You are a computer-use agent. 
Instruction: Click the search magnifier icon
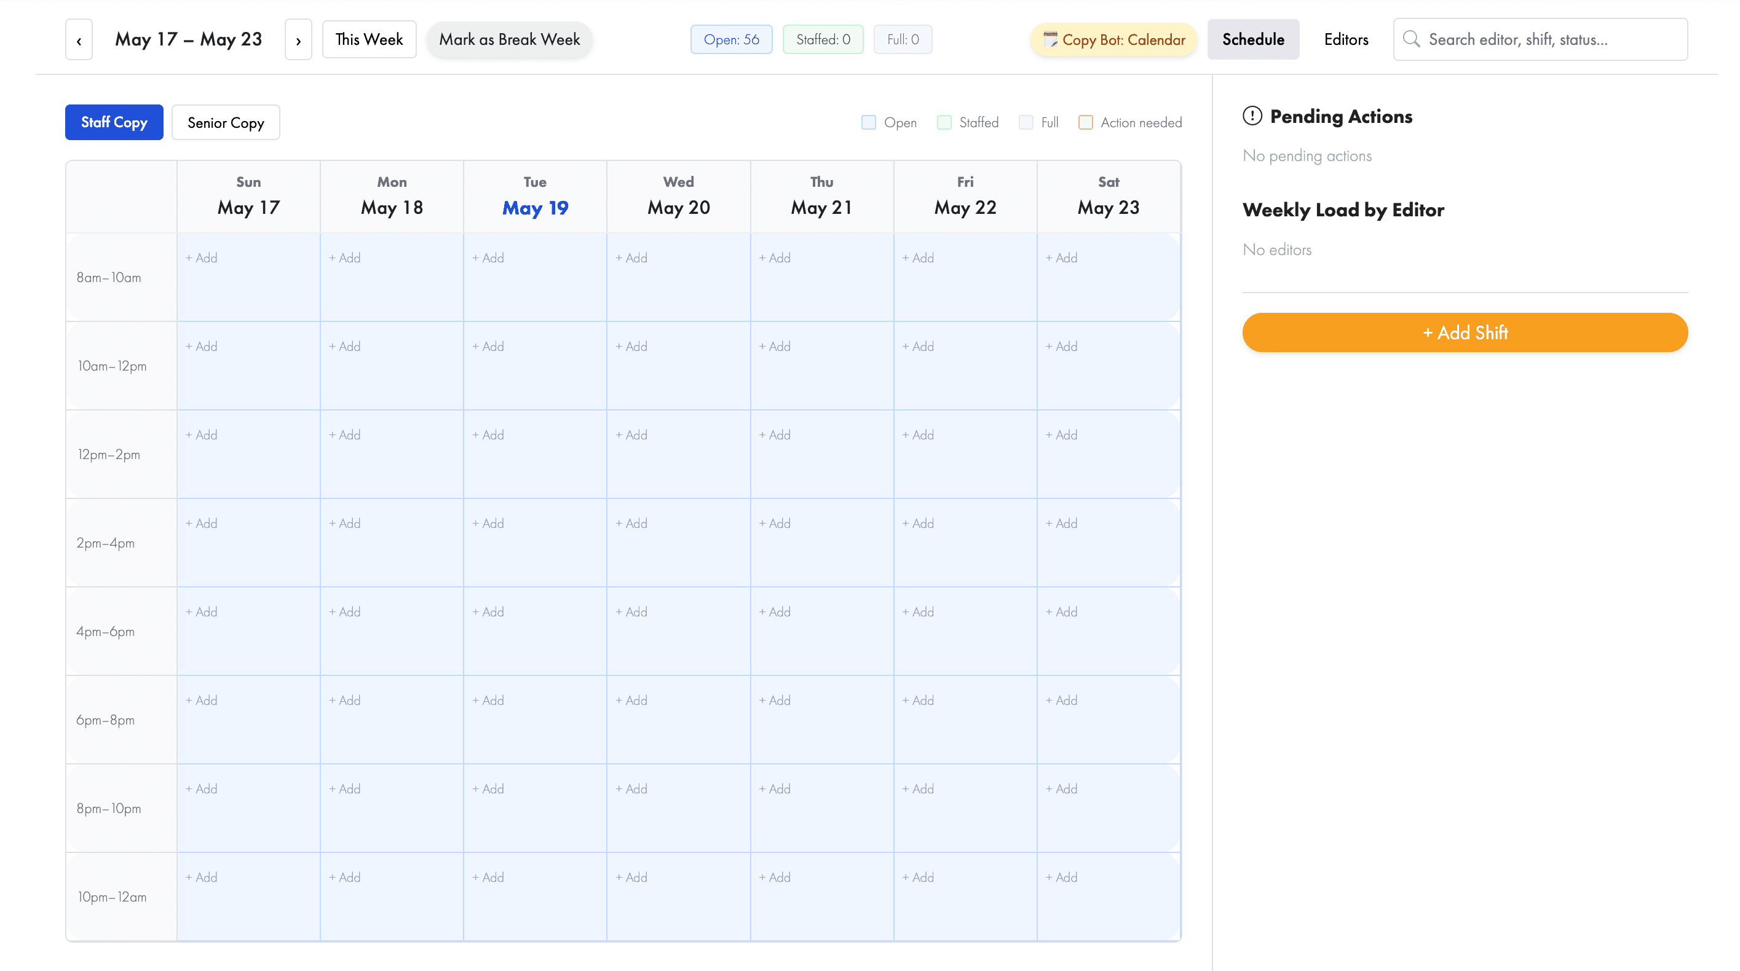tap(1411, 39)
